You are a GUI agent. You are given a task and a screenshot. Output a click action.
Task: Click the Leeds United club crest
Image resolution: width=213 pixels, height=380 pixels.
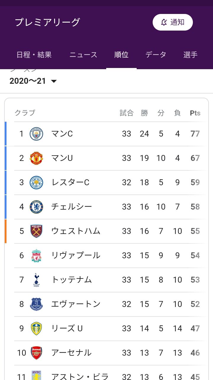[x=36, y=329]
